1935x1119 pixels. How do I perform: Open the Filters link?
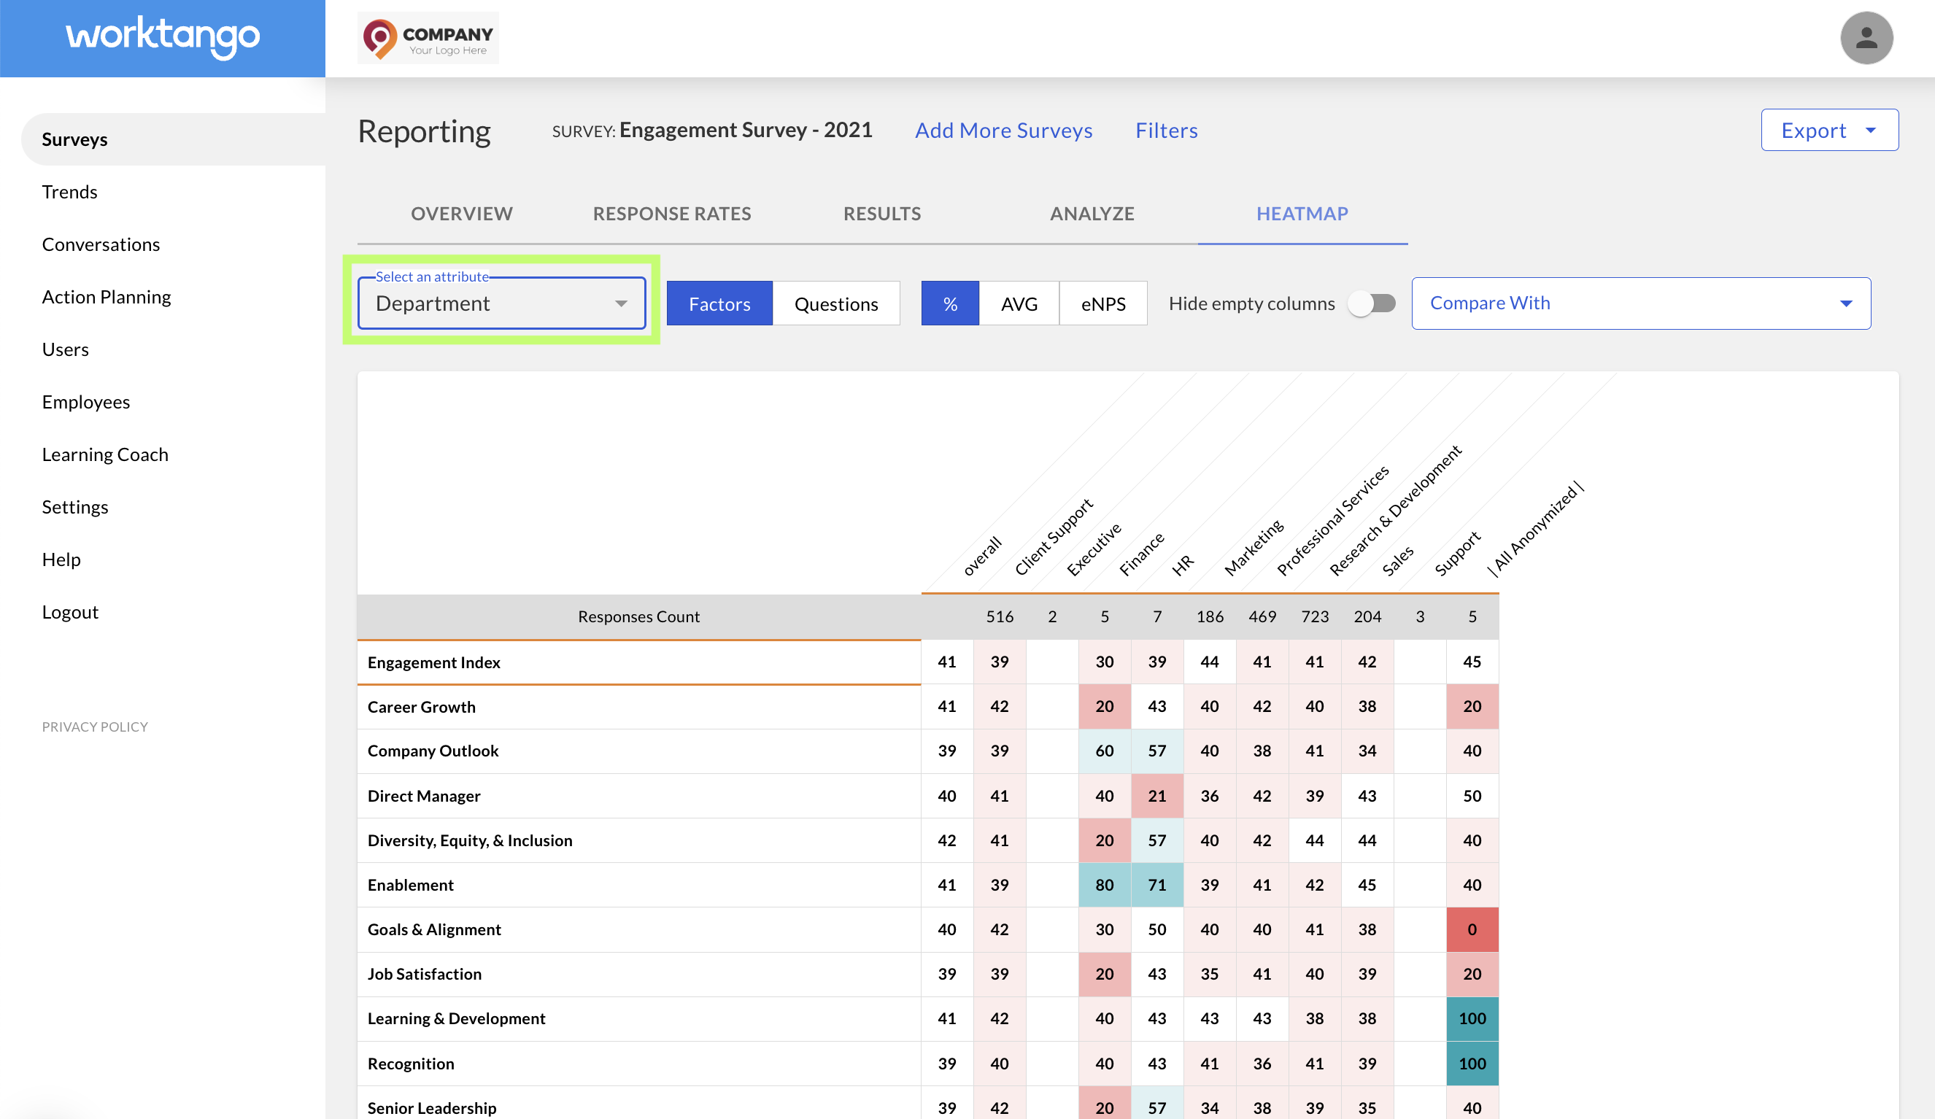(1167, 130)
